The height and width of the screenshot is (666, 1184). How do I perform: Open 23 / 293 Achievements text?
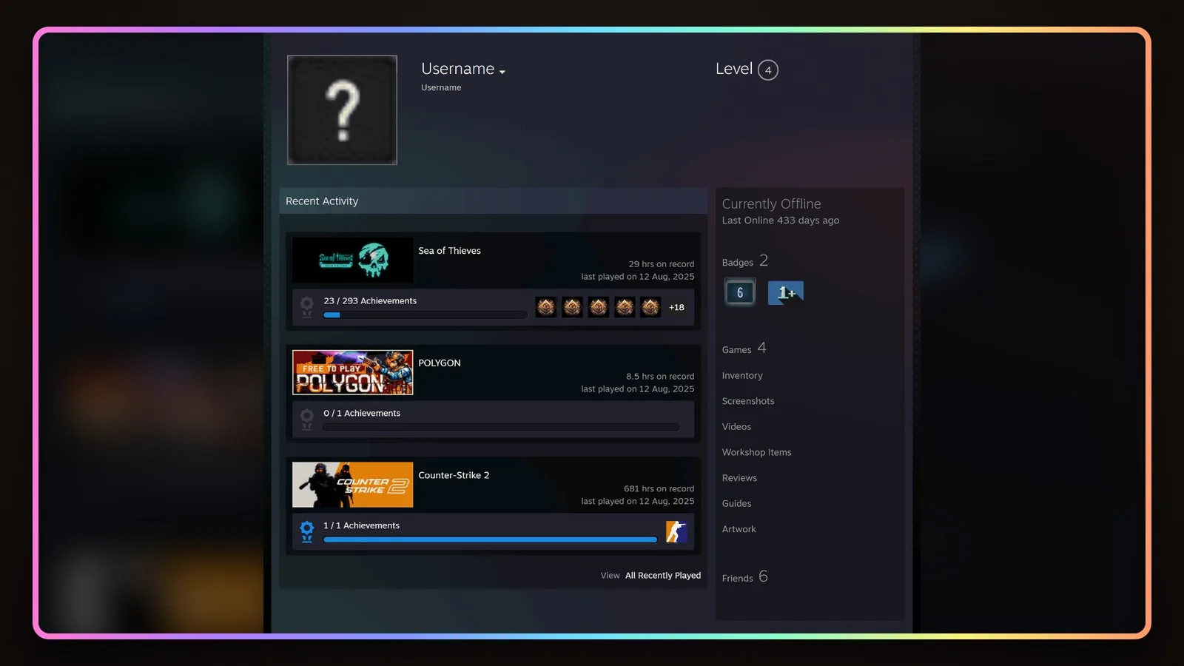click(x=370, y=301)
